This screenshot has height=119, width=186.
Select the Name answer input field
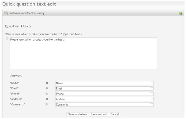[x=104, y=83]
